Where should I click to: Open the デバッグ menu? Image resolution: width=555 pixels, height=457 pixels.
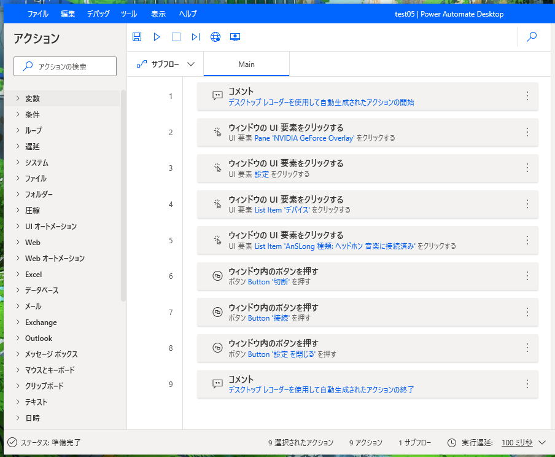[98, 14]
